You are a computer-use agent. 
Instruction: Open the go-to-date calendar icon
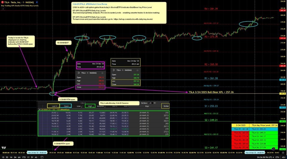(x=42, y=157)
